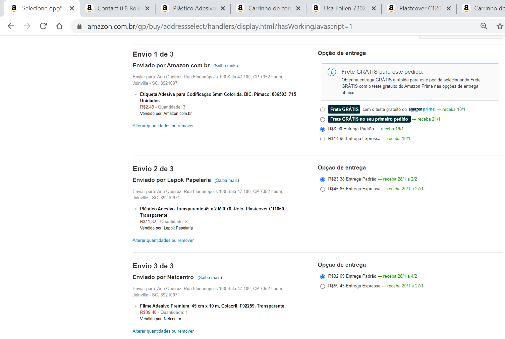Image resolution: width=505 pixels, height=339 pixels.
Task: Close the 'Plastcover C120' tab
Action: click(x=449, y=8)
